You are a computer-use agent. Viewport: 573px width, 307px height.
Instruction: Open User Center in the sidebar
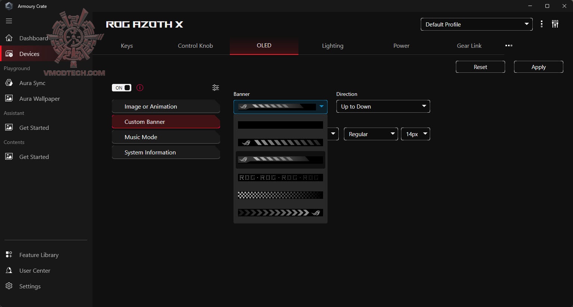pos(35,270)
